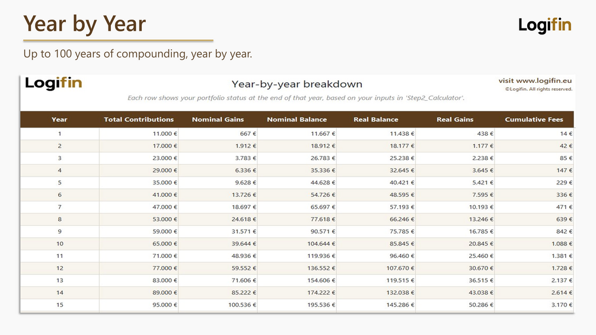This screenshot has width=596, height=335.
Task: Click the 'Year-by-year breakdown' title
Action: point(297,84)
